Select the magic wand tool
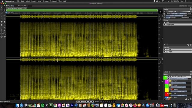Screen dimensions: 192x108 4,16
